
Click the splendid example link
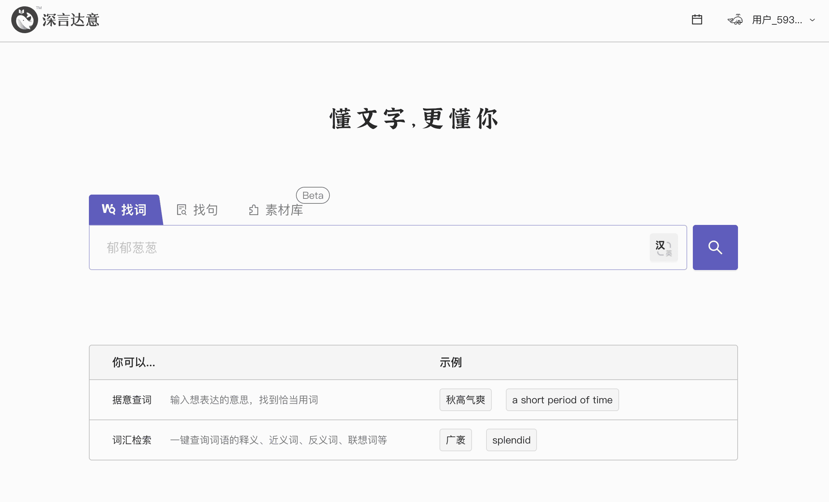[x=510, y=439]
